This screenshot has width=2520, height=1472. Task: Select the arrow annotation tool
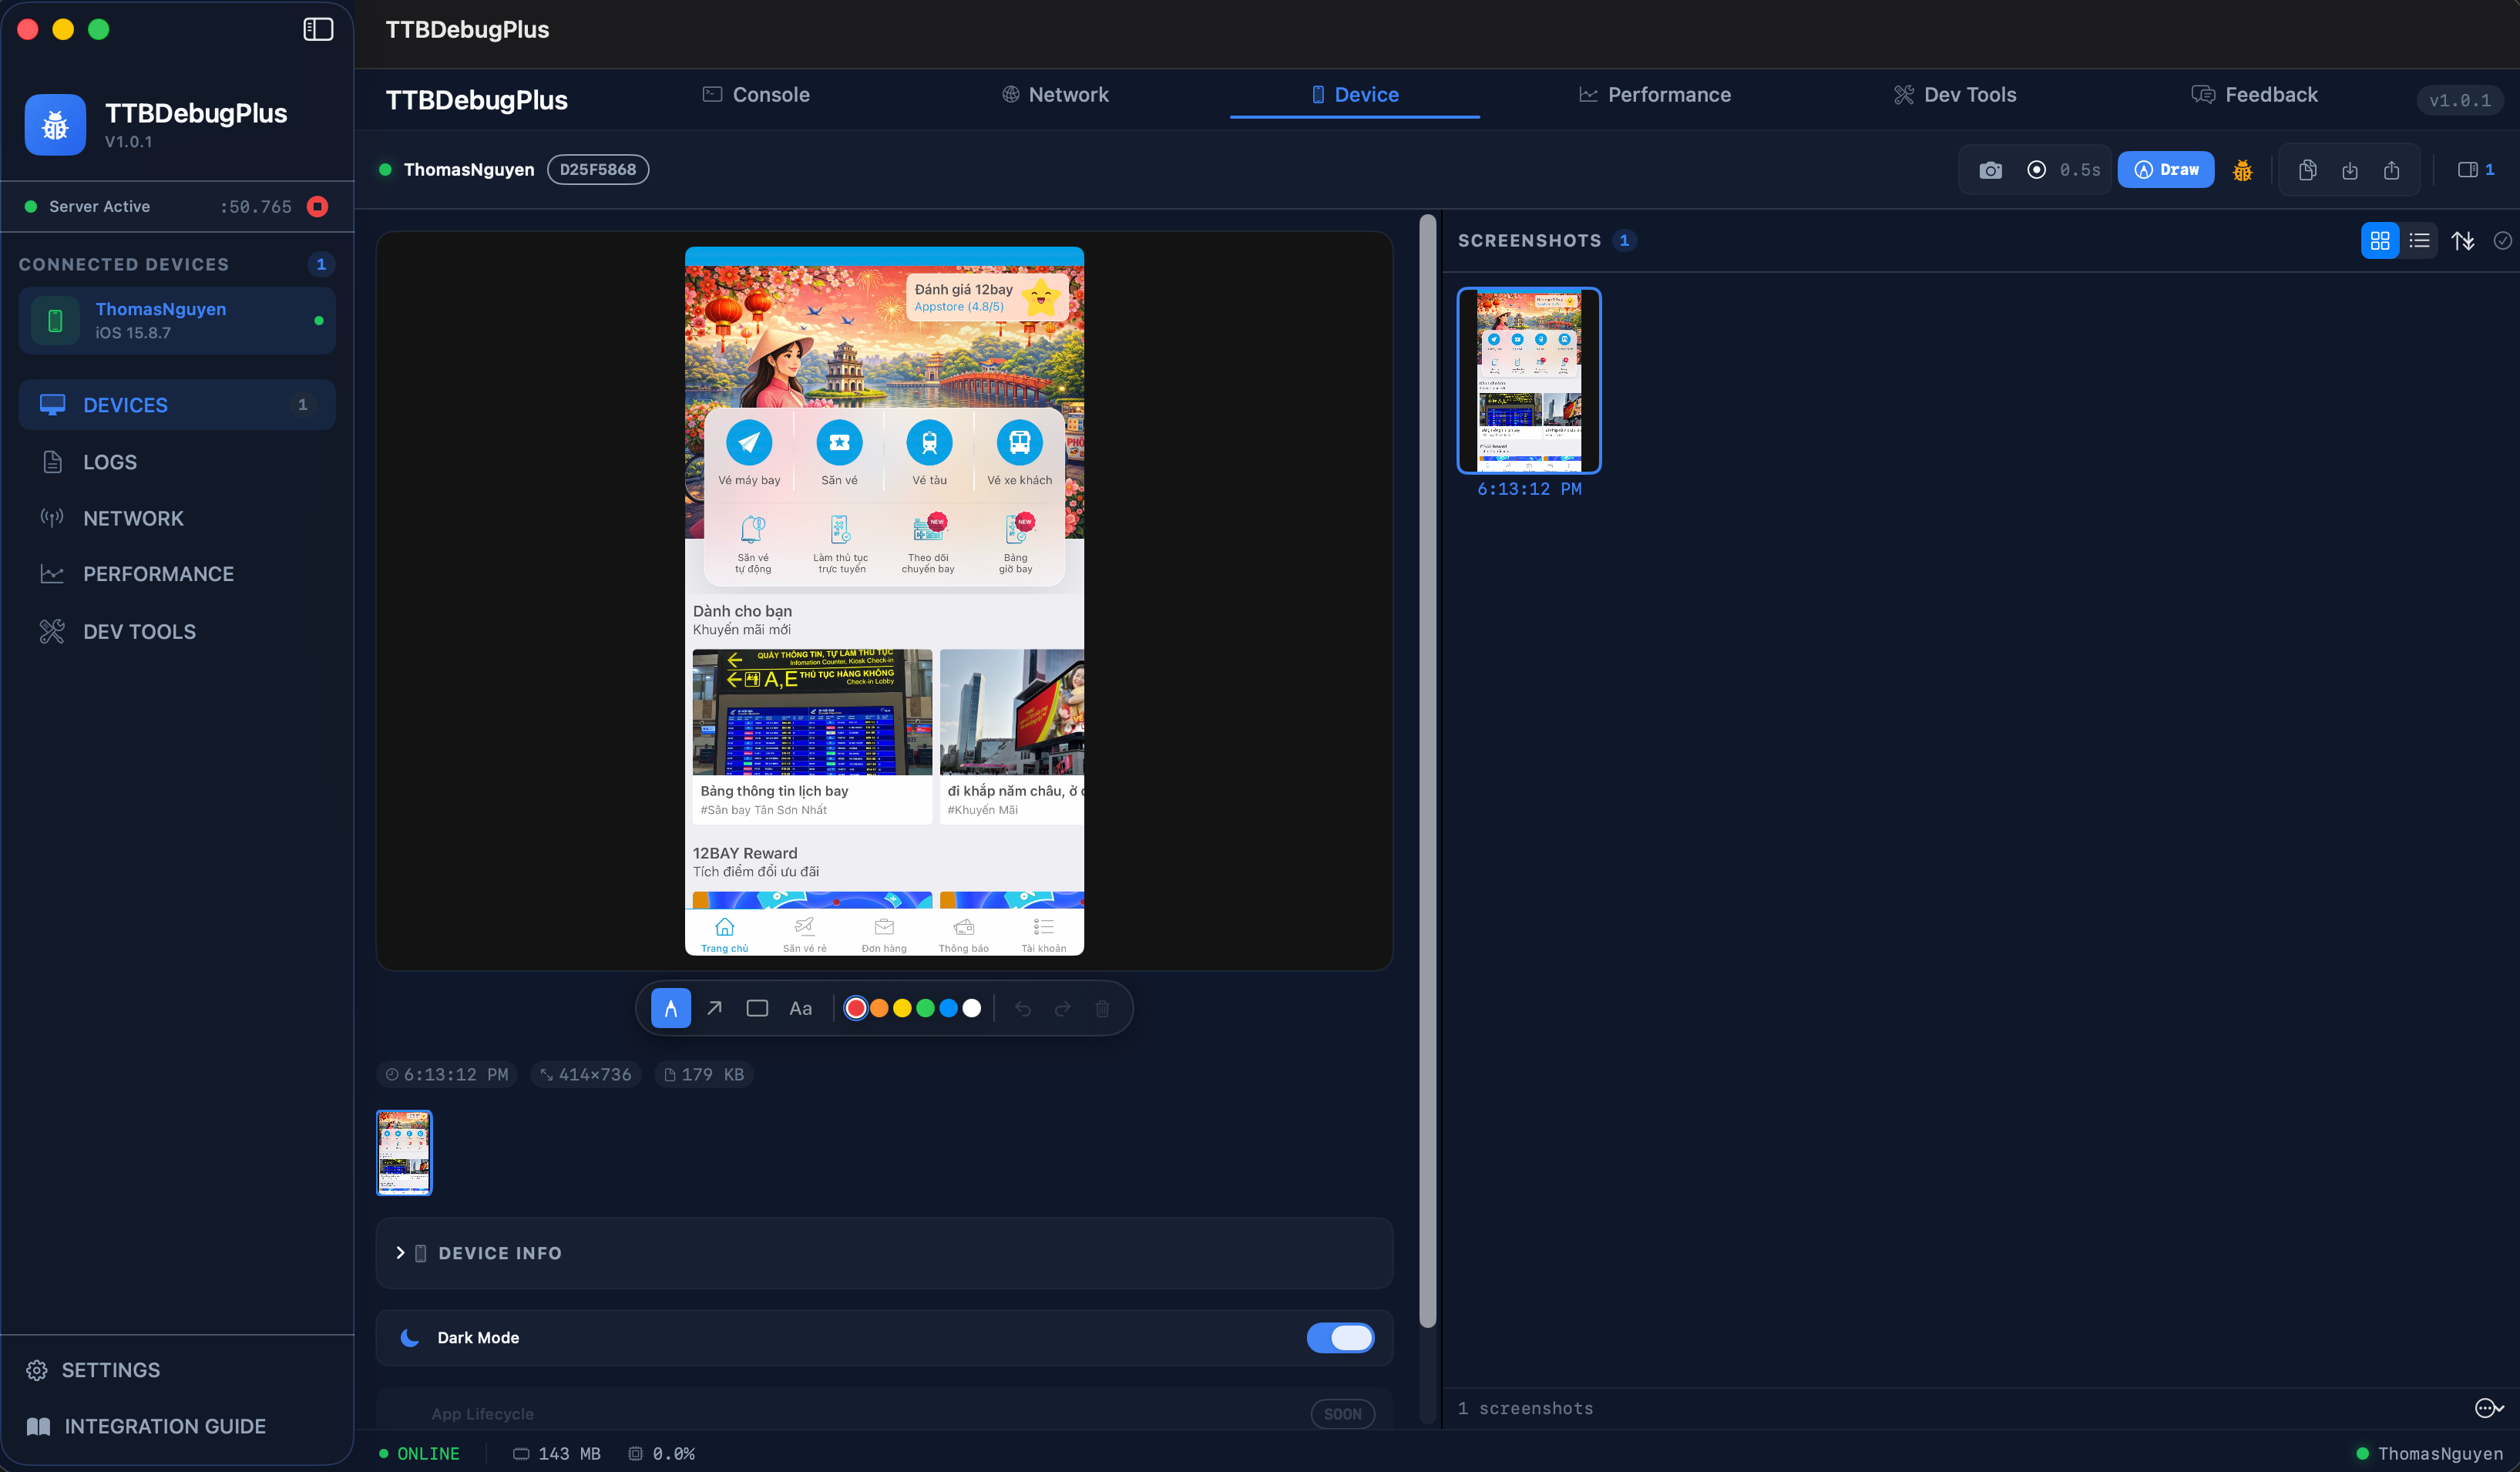[714, 1008]
